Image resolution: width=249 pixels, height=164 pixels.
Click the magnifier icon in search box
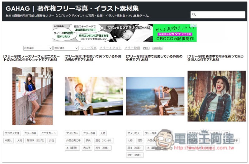click(x=194, y=15)
